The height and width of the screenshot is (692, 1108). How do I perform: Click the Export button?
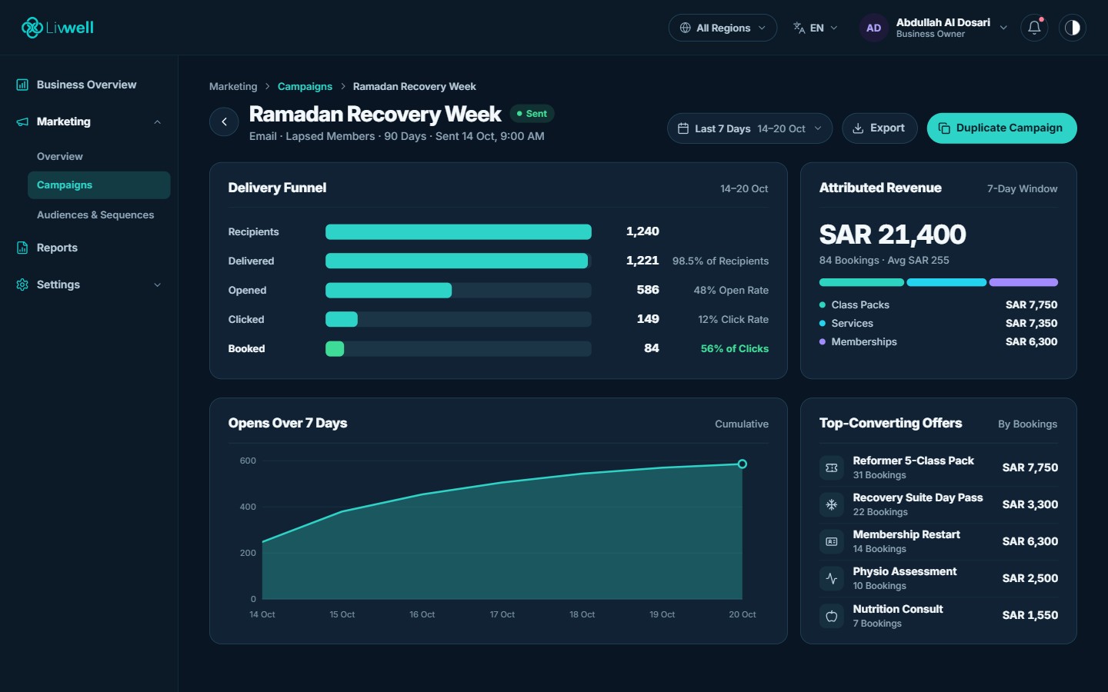click(879, 128)
